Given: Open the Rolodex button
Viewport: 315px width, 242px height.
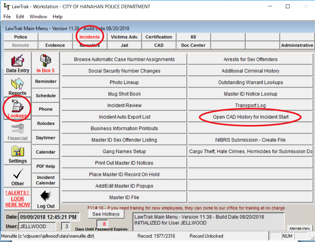Looking at the screenshot, I should pos(46,123).
